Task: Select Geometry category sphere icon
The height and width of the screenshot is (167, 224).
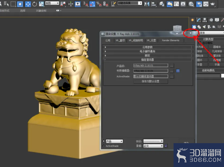Action: coord(194,27)
